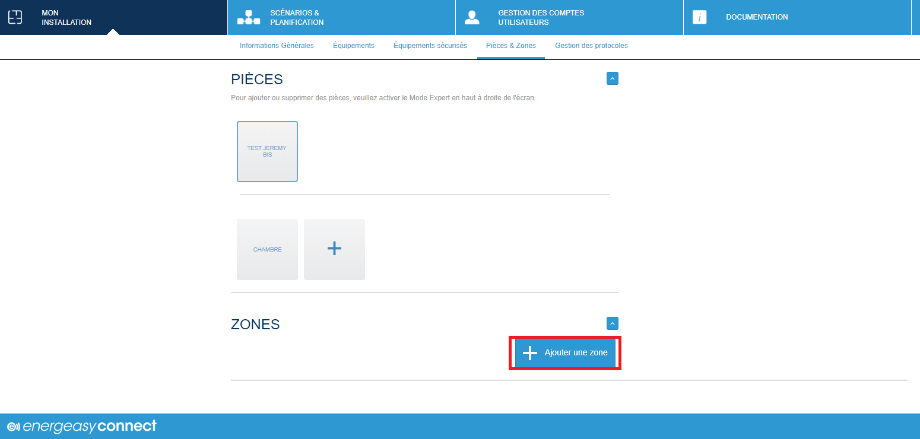This screenshot has width=920, height=439.
Task: Click the PIÈCES heading
Action: click(x=257, y=79)
